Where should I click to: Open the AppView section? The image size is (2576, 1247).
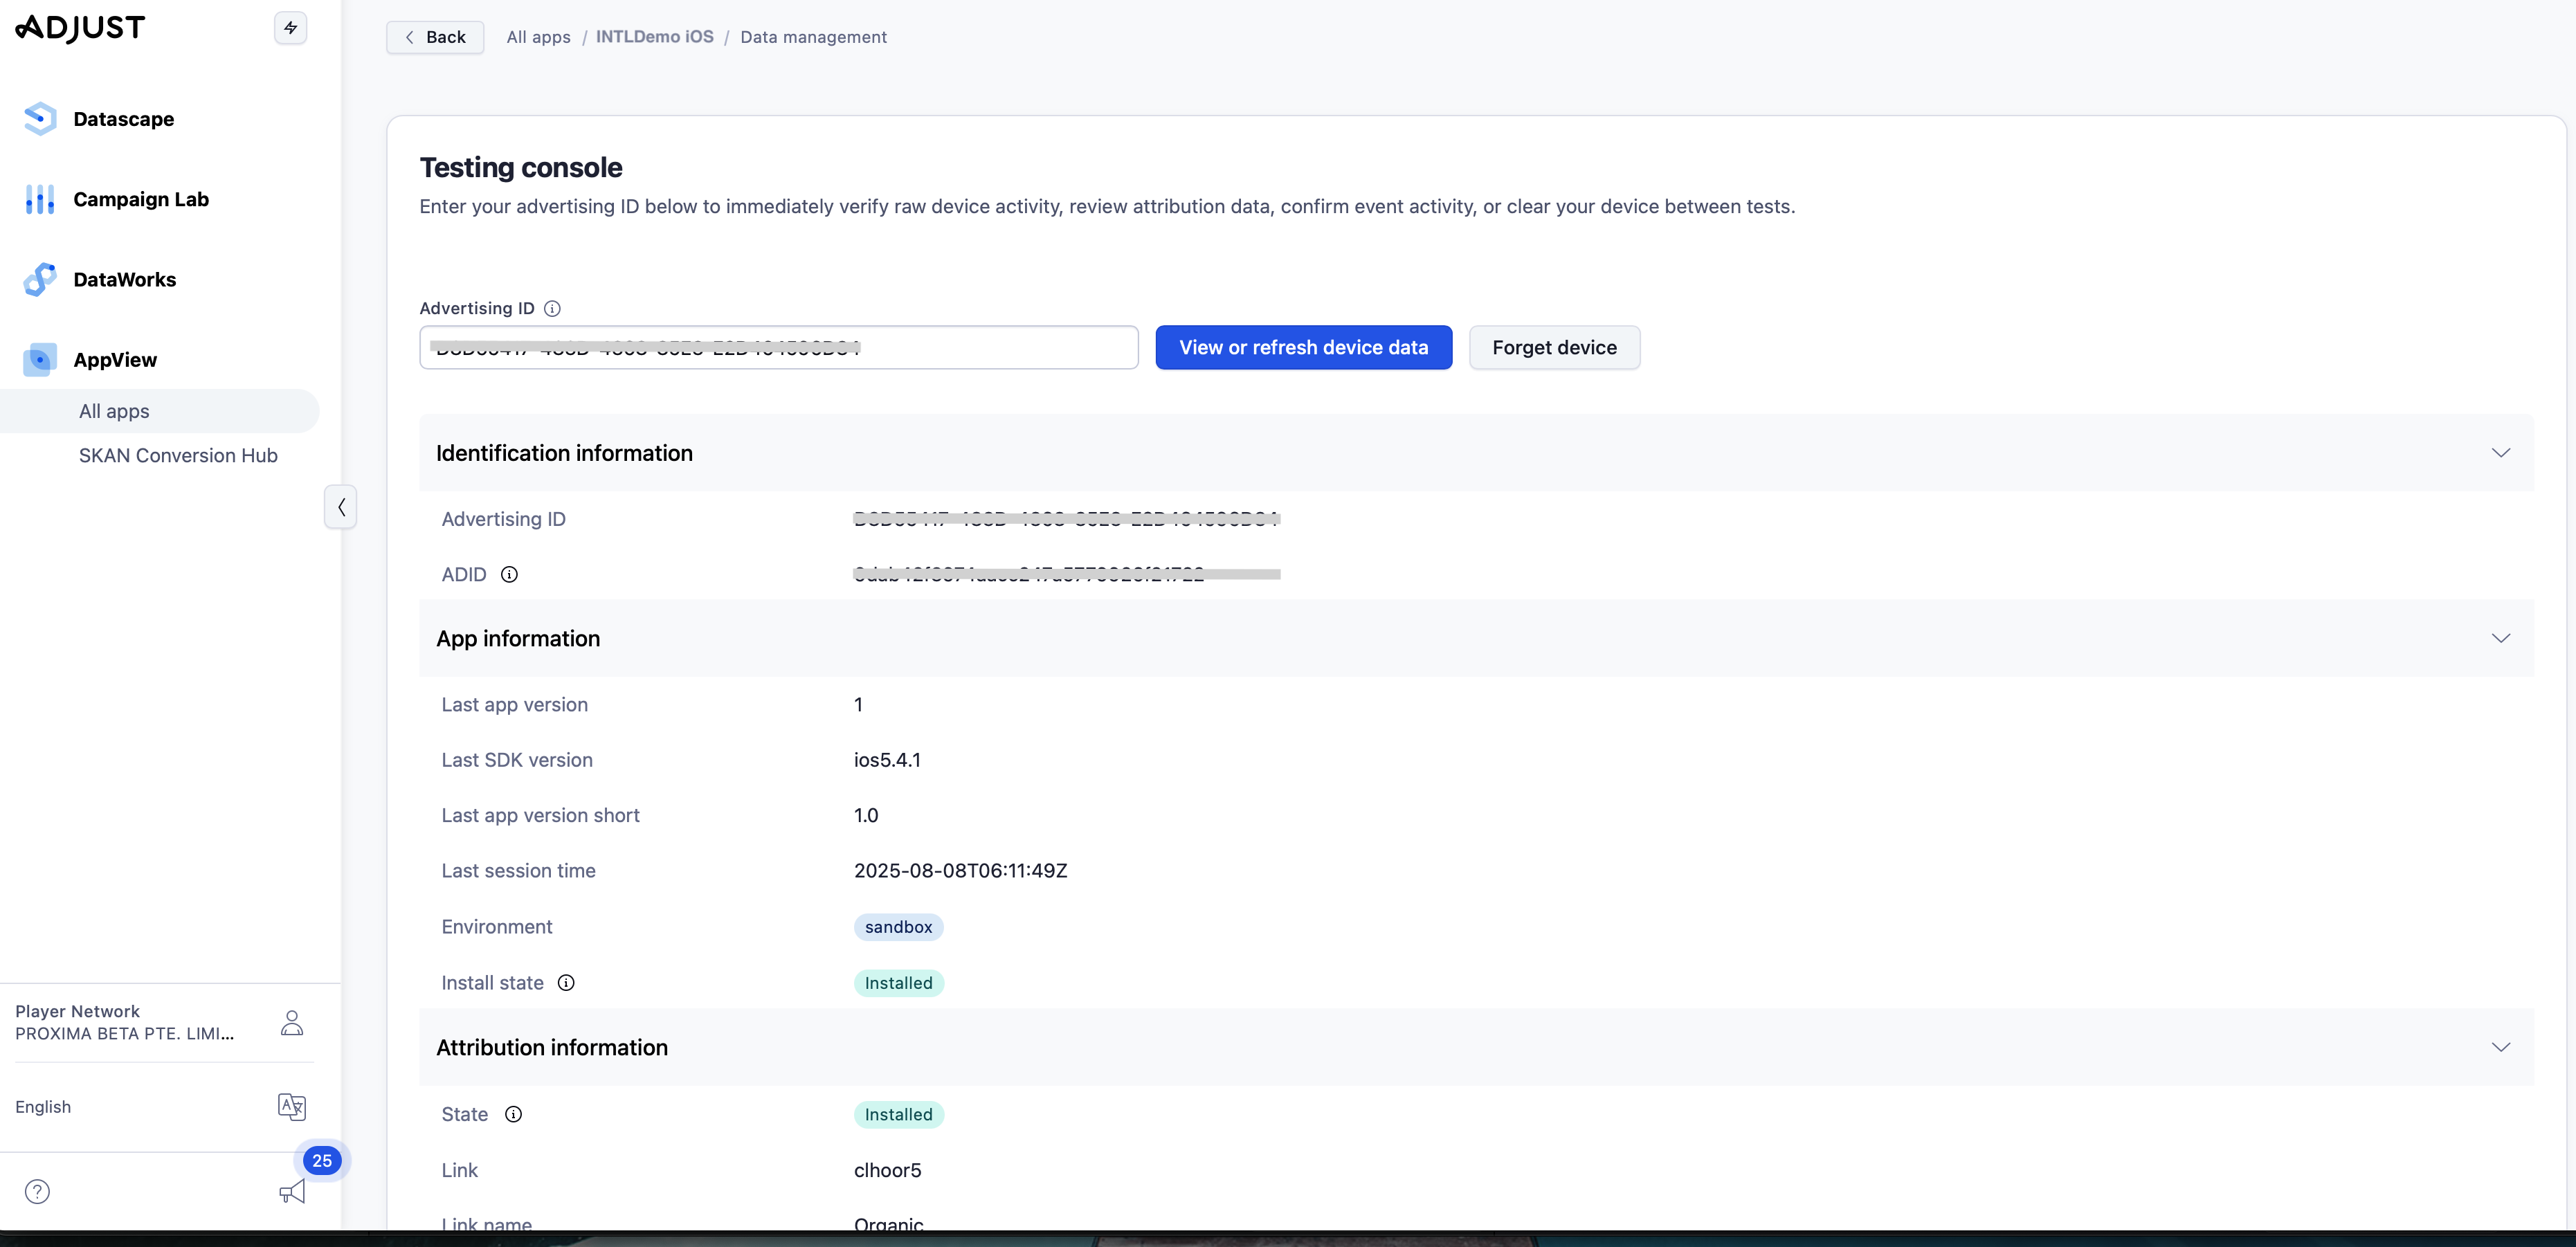click(114, 360)
